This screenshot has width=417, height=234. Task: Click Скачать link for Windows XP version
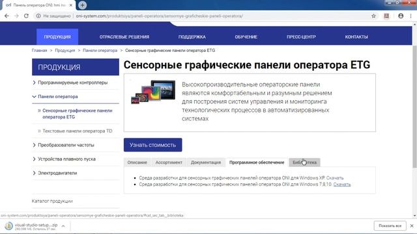(x=335, y=177)
